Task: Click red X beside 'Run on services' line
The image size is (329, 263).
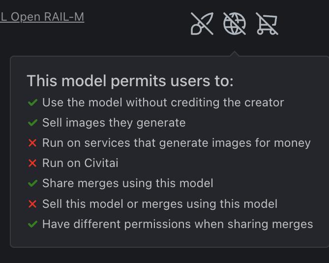Action: point(33,143)
